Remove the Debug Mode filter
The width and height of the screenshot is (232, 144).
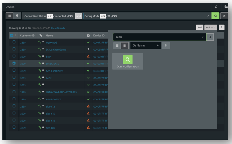[x=116, y=16]
